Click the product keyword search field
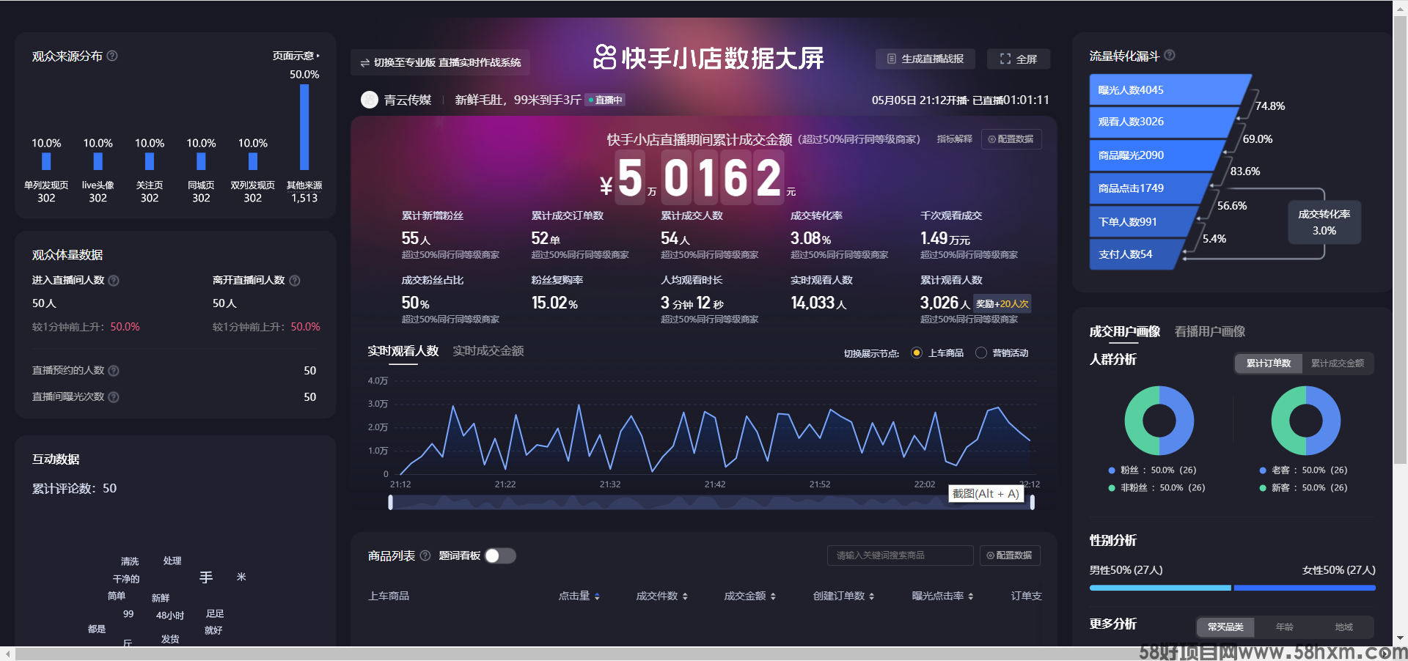Image resolution: width=1408 pixels, height=661 pixels. pos(900,555)
